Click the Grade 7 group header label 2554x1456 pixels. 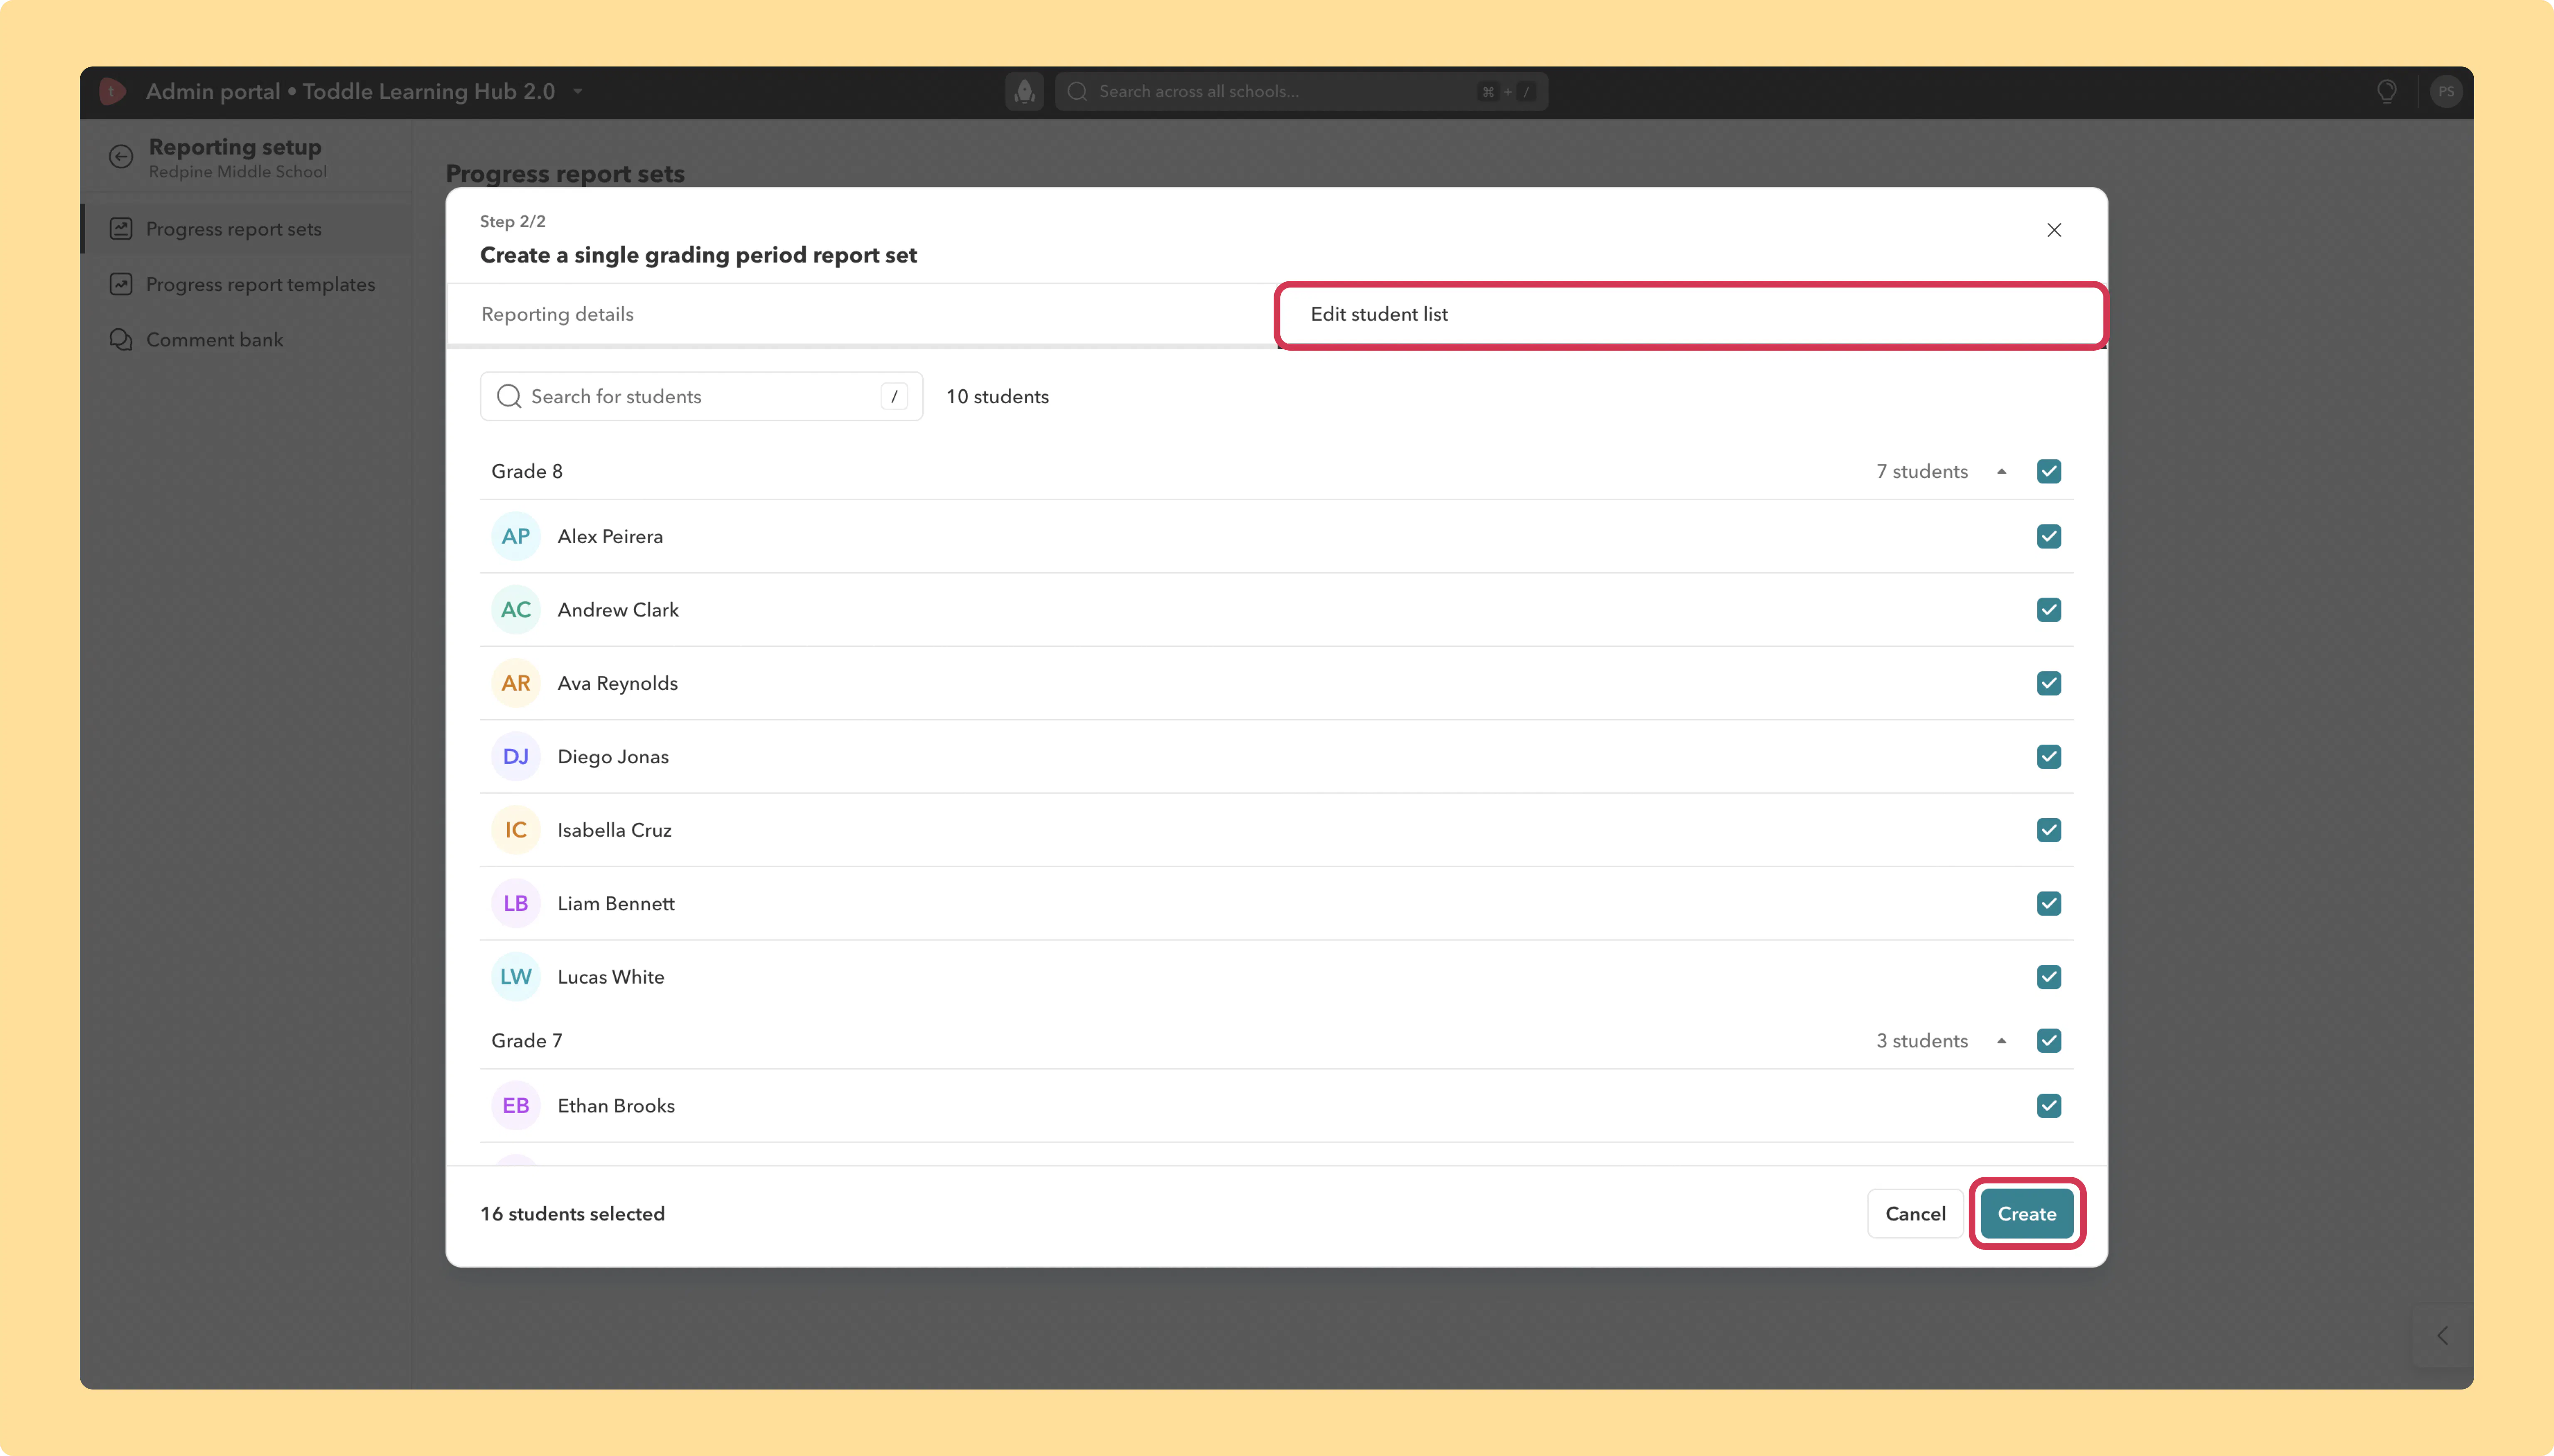coord(526,1041)
